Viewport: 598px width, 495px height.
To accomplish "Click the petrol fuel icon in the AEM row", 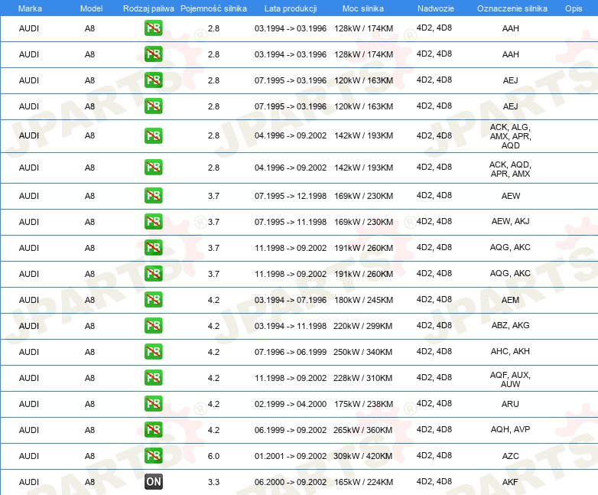I will [x=153, y=300].
